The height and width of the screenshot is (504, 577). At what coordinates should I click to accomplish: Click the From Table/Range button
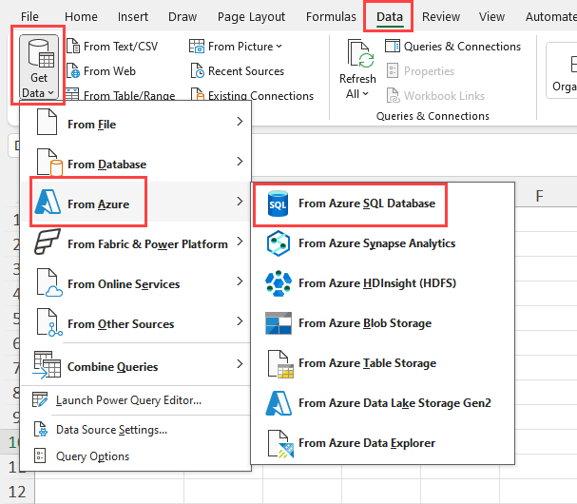(120, 95)
